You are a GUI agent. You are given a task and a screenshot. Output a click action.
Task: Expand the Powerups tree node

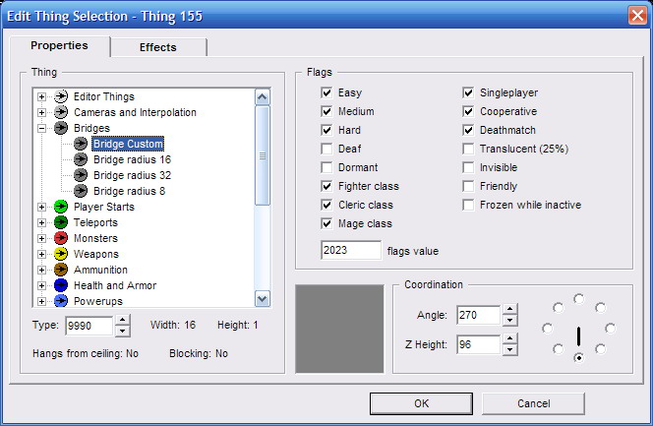tap(41, 301)
